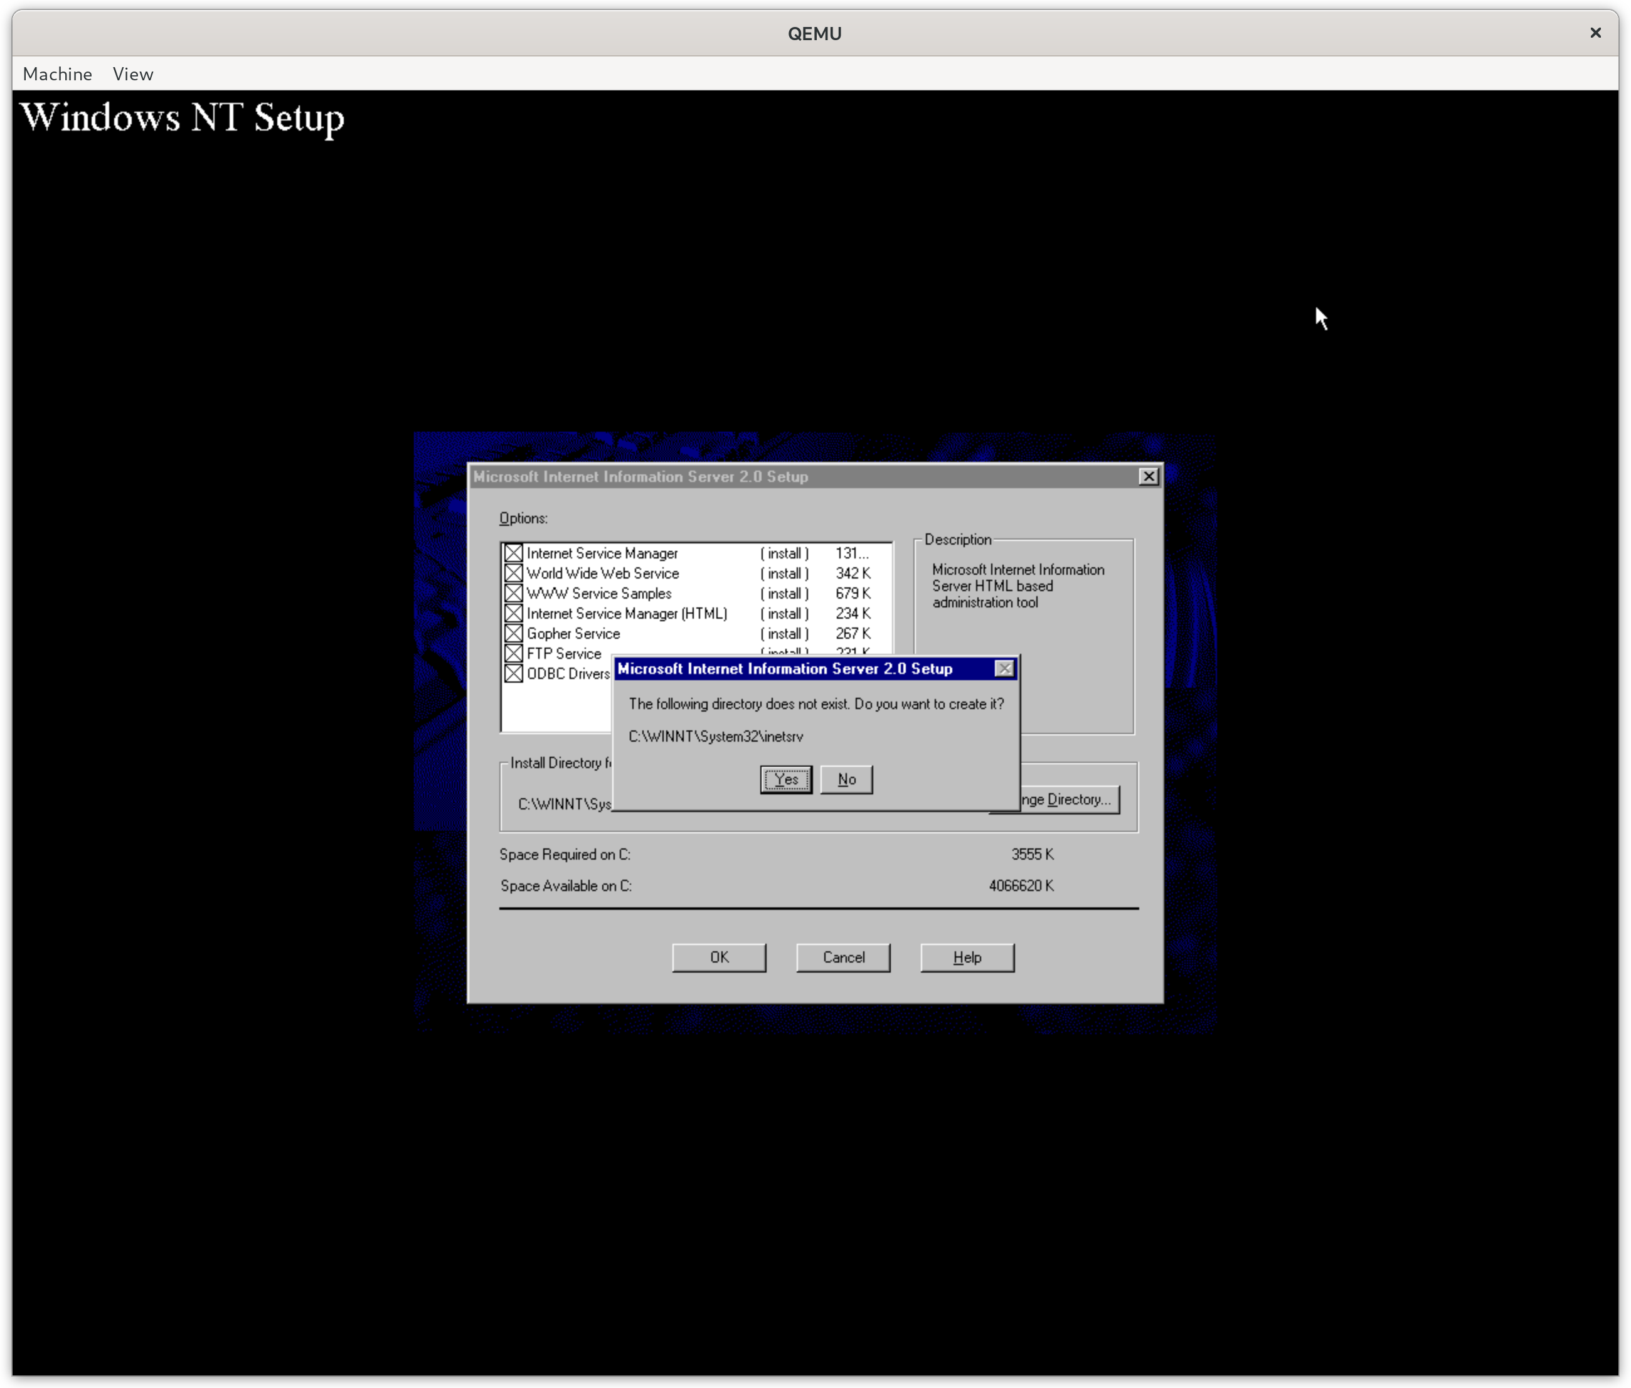Open Help for IIS setup
This screenshot has width=1631, height=1388.
tap(967, 958)
